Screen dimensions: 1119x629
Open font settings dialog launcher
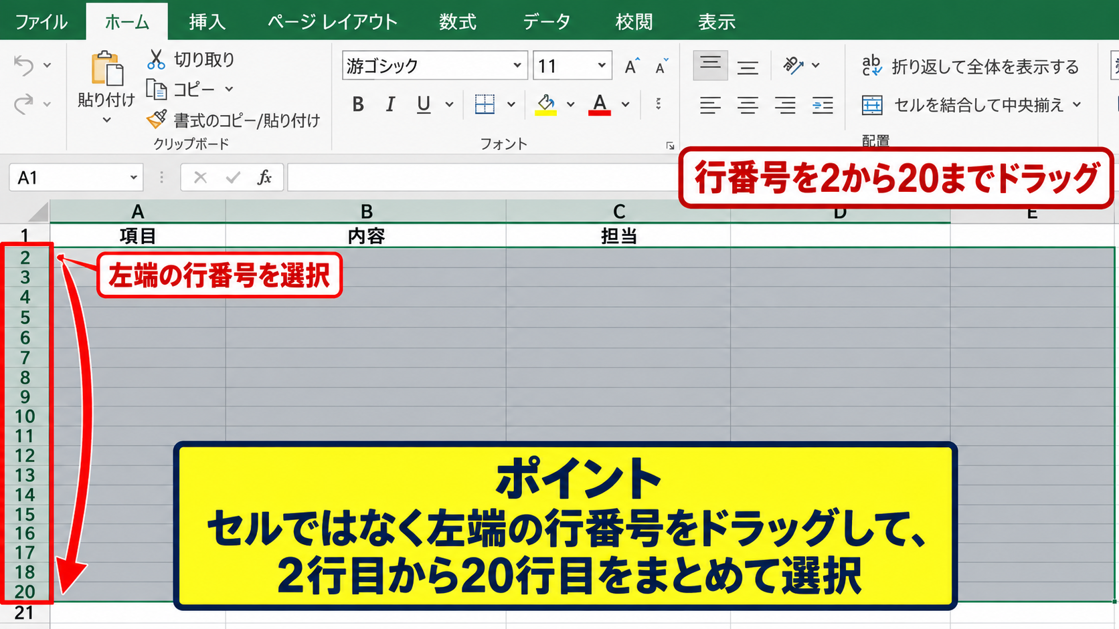click(x=670, y=146)
